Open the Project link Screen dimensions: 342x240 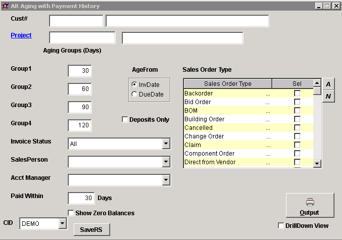21,35
